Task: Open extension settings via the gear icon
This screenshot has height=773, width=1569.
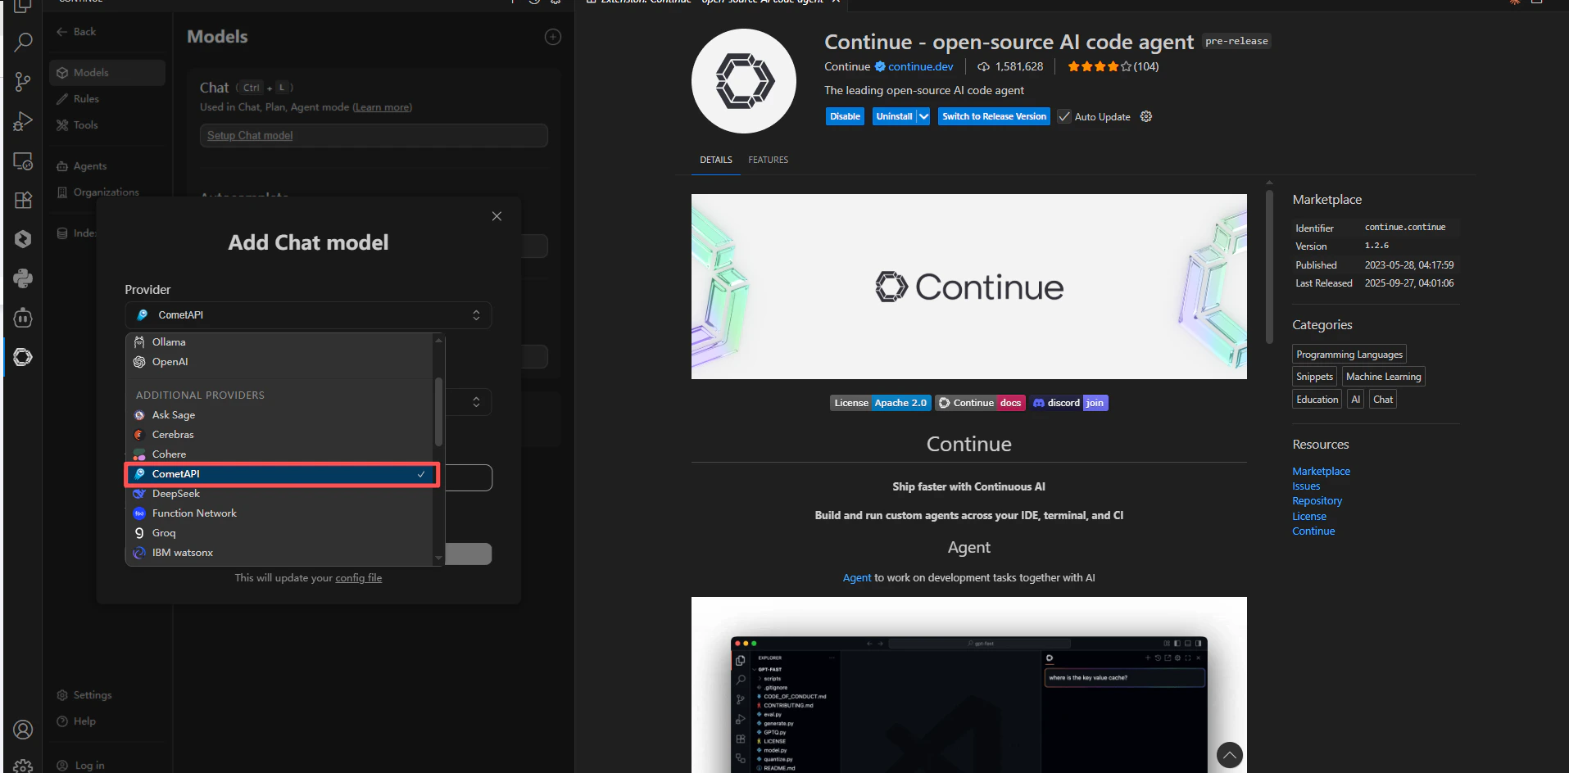Action: pos(1145,116)
